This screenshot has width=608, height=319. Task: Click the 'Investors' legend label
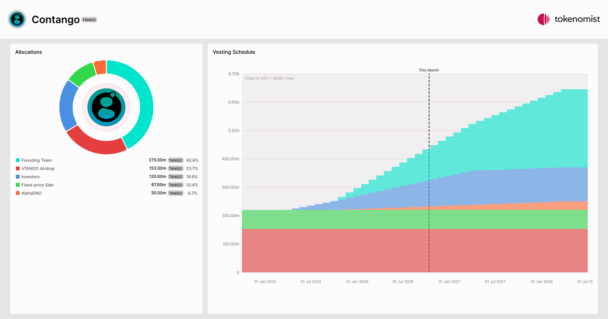tap(30, 177)
